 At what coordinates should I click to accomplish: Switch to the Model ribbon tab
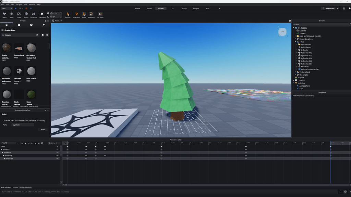(x=149, y=9)
